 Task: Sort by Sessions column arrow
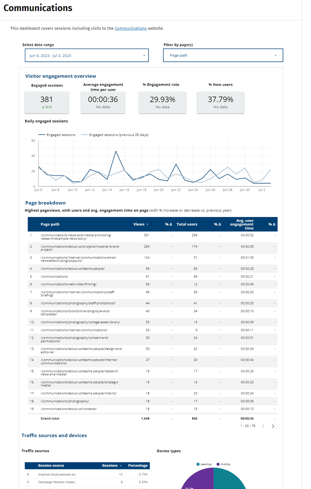121,466
